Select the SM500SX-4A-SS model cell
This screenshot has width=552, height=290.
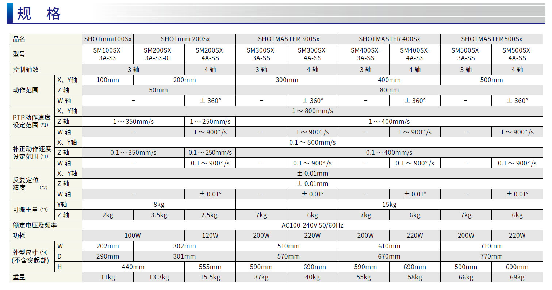pyautogui.click(x=517, y=54)
